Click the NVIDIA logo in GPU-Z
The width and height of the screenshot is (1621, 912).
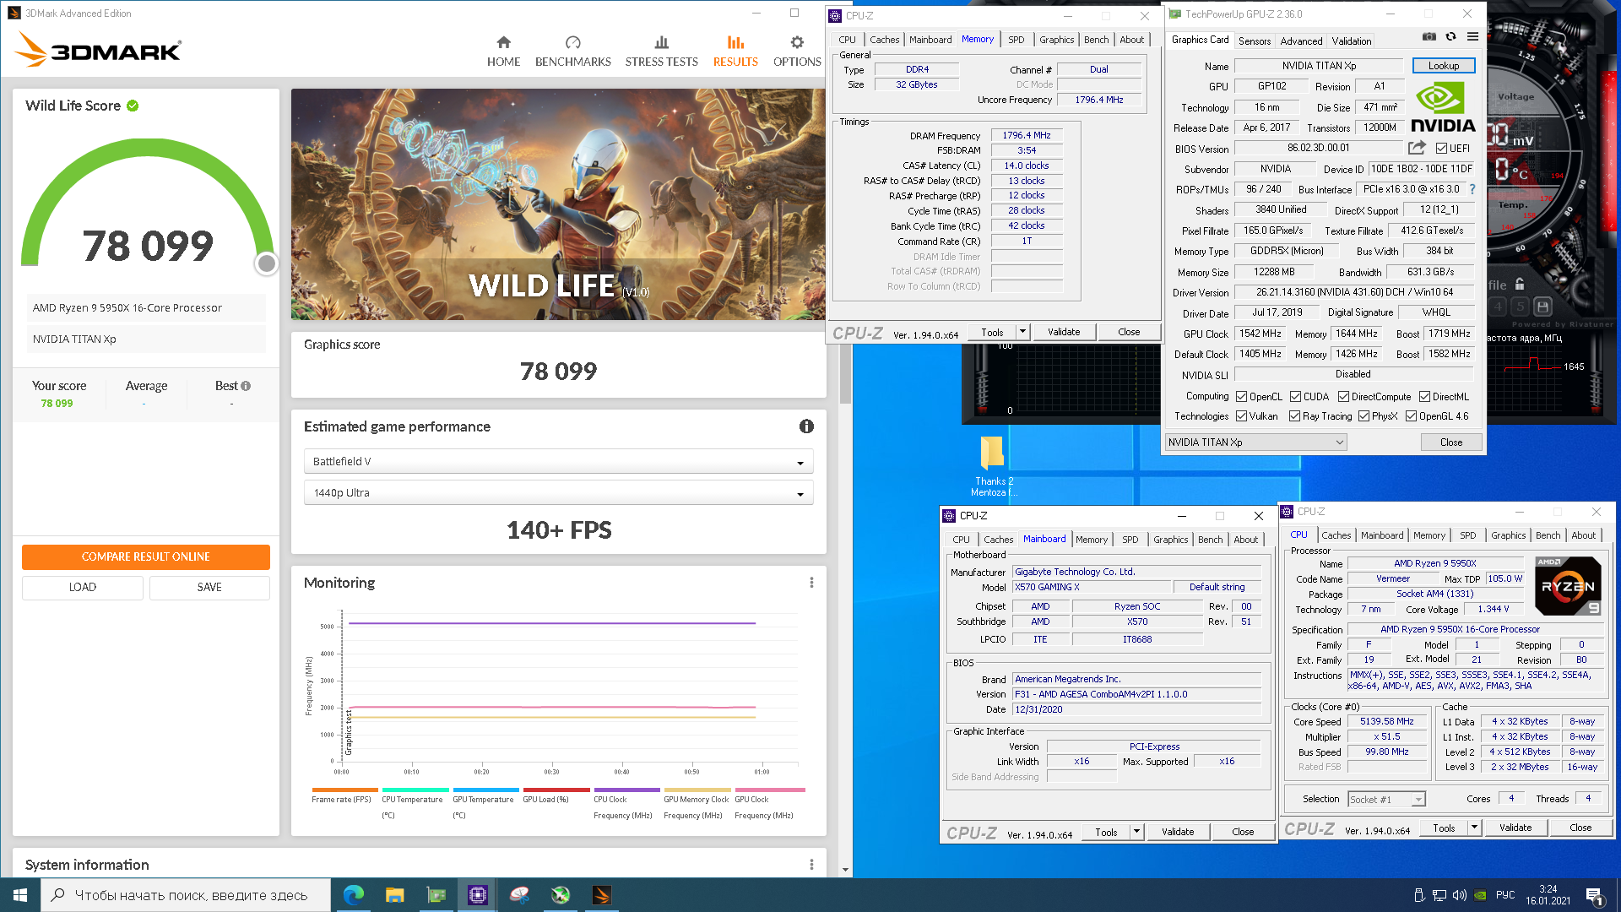point(1443,108)
